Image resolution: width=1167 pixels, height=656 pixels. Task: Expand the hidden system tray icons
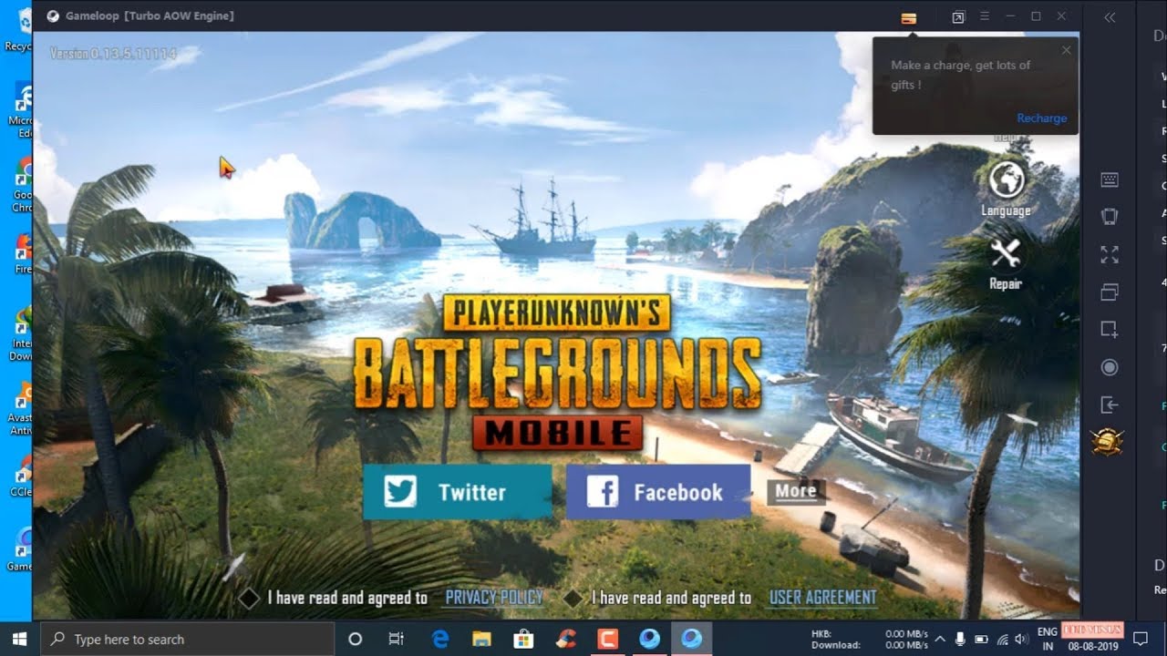pyautogui.click(x=940, y=639)
